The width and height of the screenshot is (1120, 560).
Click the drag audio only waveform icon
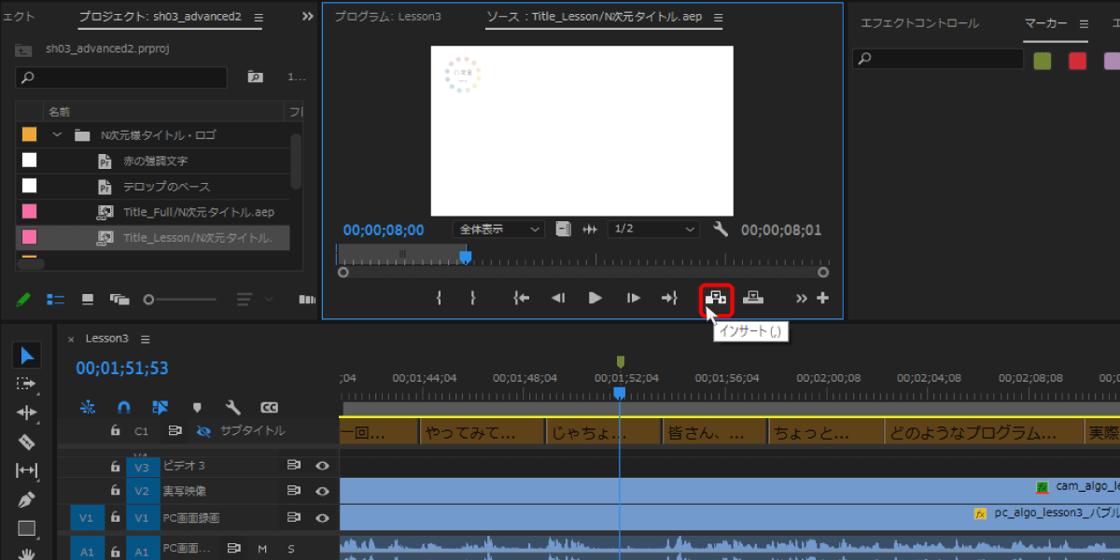pos(590,229)
